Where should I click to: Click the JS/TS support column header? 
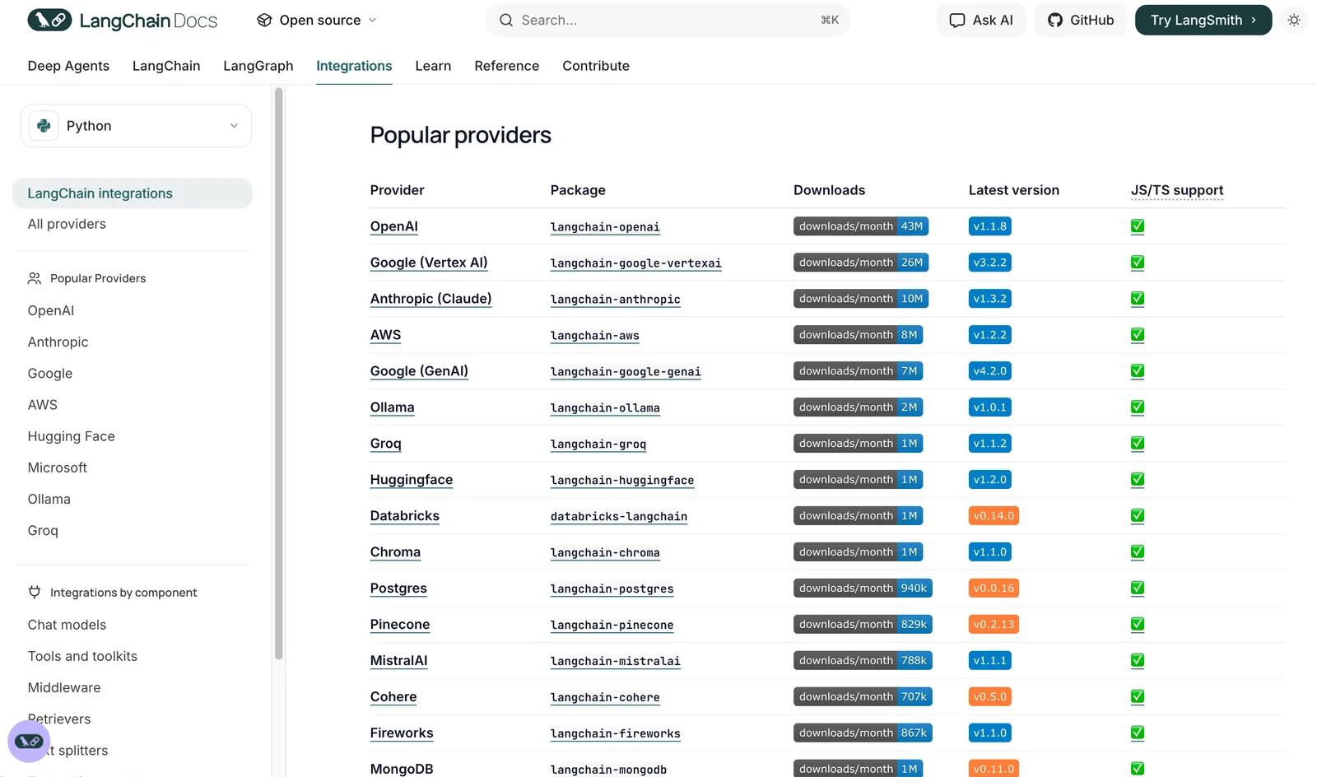[1177, 190]
